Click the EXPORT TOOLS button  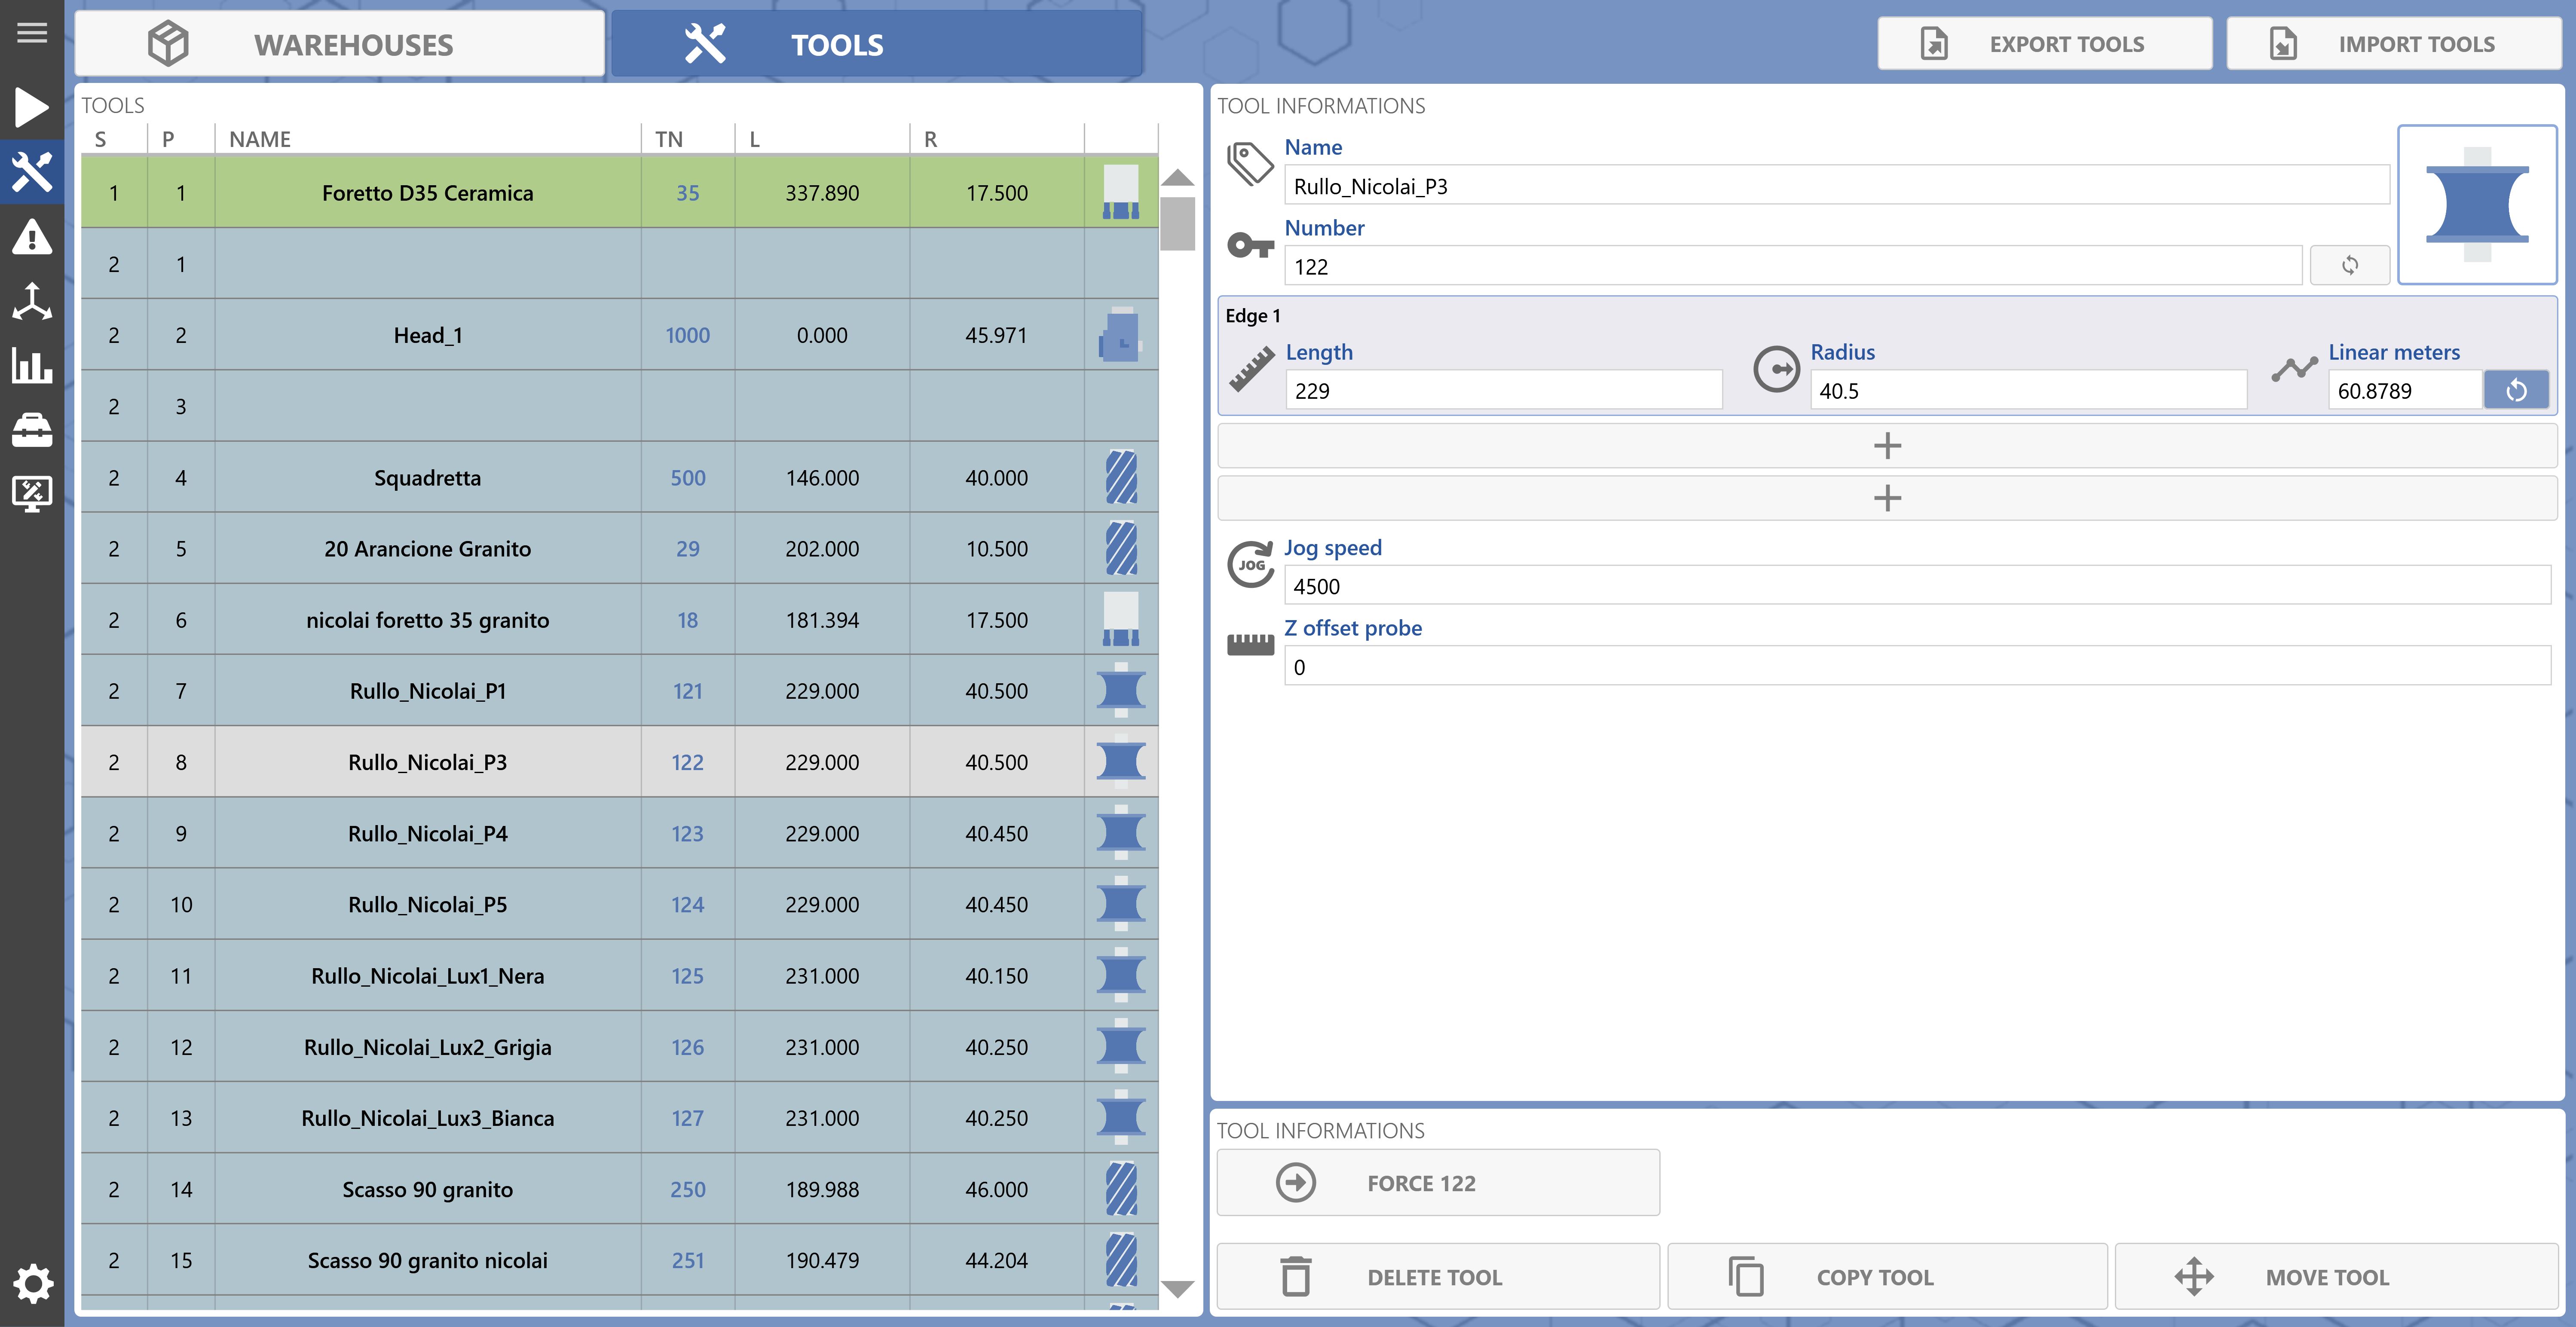2044,44
